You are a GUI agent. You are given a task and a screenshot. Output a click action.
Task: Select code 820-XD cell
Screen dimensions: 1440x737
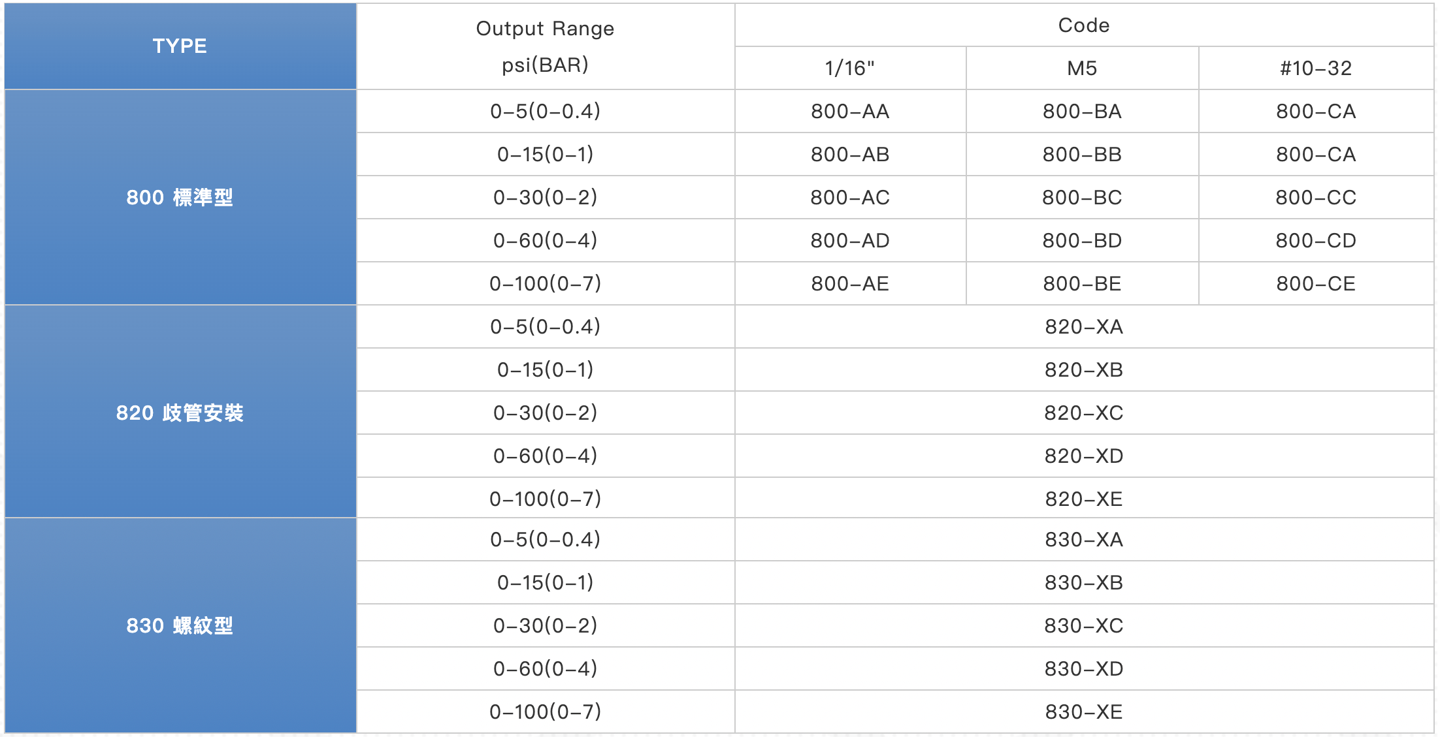coord(1084,456)
